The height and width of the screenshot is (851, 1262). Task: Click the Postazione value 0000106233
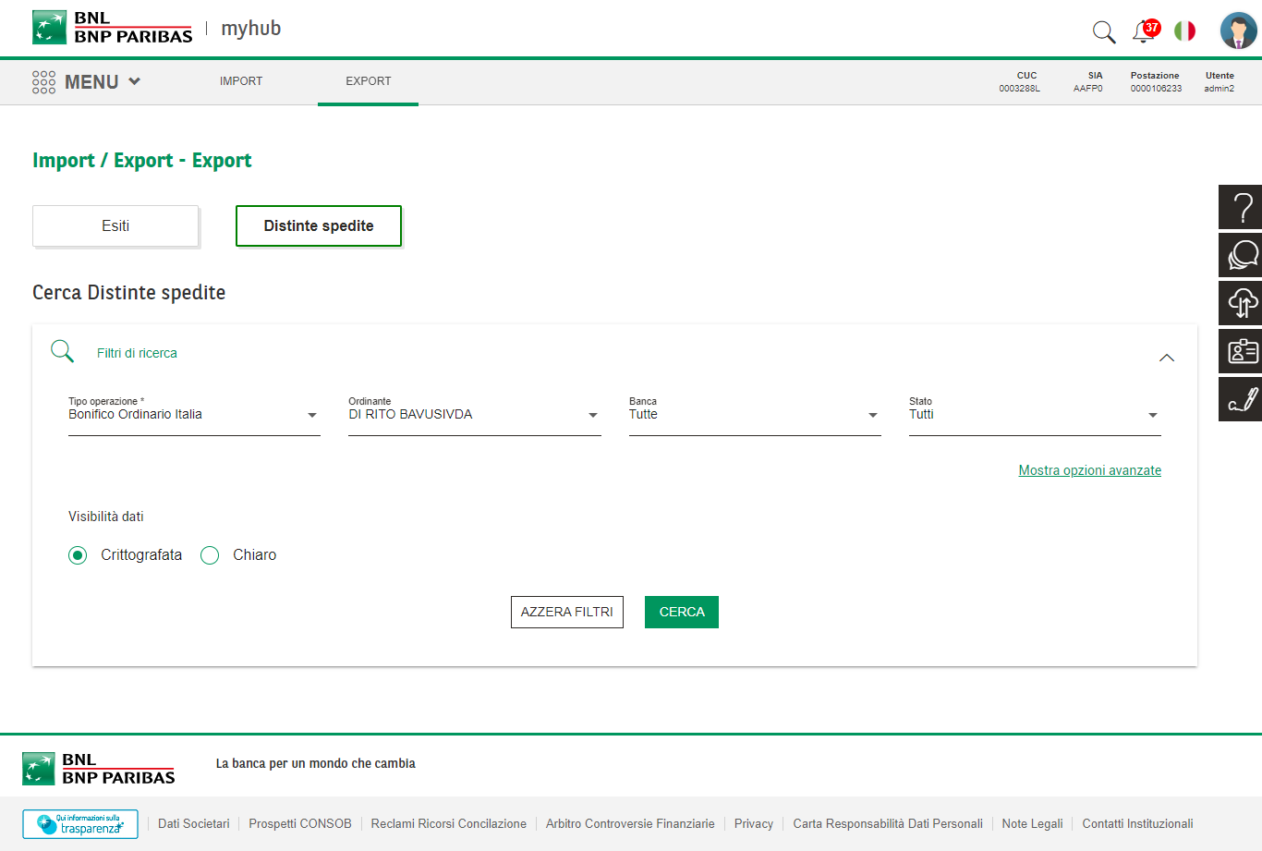tap(1156, 89)
